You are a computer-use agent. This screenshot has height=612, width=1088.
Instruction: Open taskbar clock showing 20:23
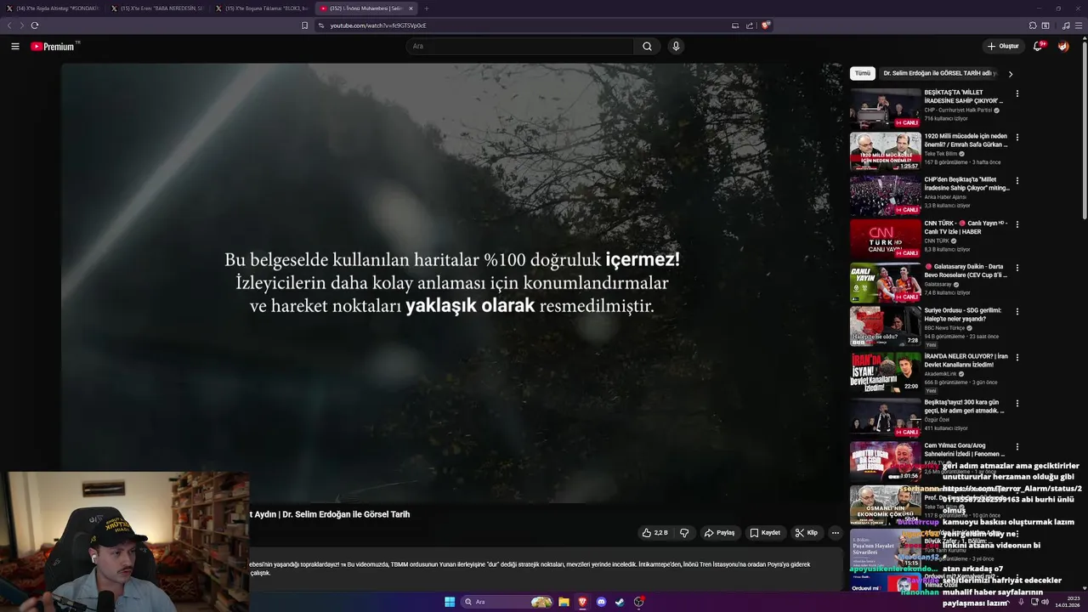[1067, 602]
